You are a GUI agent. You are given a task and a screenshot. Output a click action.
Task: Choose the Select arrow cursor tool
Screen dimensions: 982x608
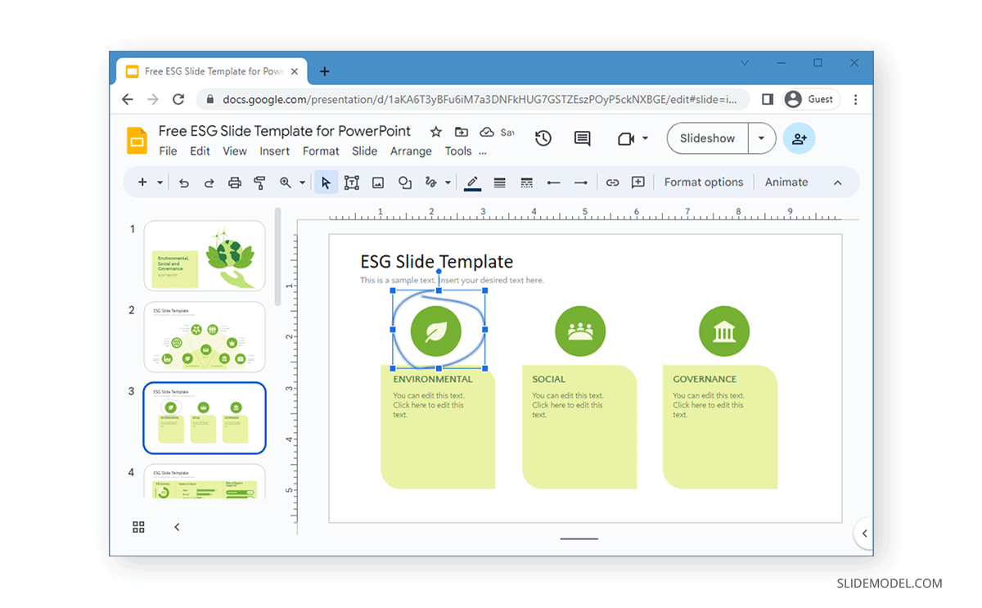326,182
